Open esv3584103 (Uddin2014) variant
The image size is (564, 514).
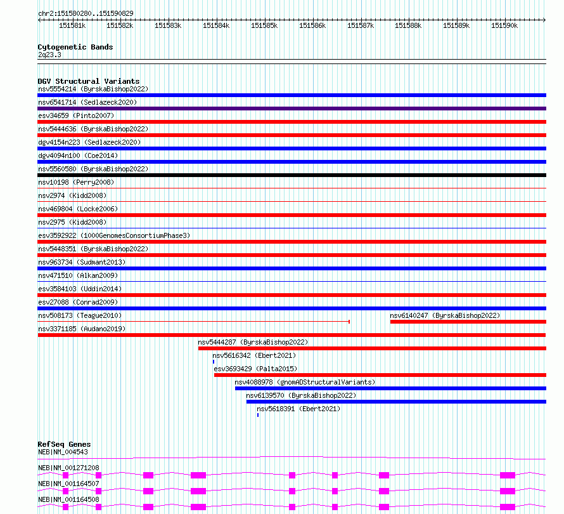pyautogui.click(x=80, y=289)
